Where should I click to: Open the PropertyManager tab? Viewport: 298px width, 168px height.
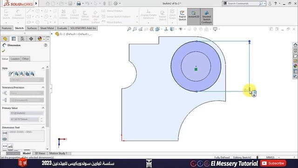pos(14,39)
